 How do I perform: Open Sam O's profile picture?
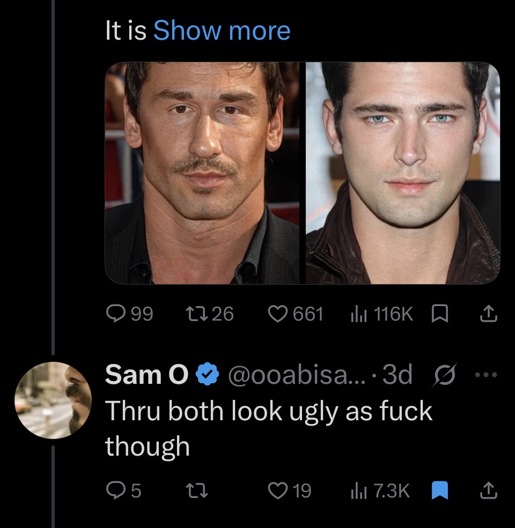53,400
